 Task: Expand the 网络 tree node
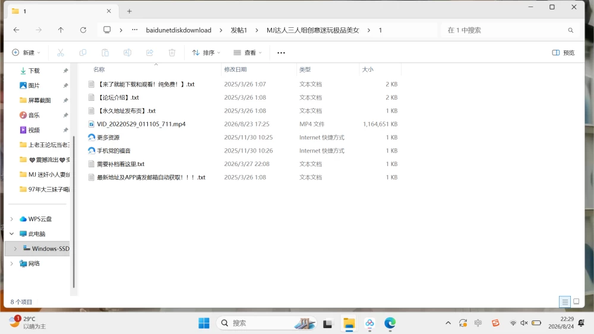click(x=12, y=263)
